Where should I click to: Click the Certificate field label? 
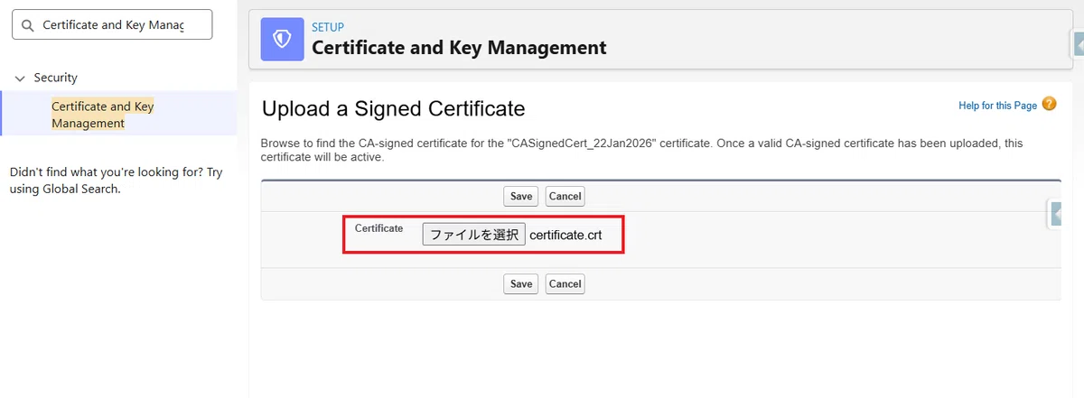[x=378, y=228]
